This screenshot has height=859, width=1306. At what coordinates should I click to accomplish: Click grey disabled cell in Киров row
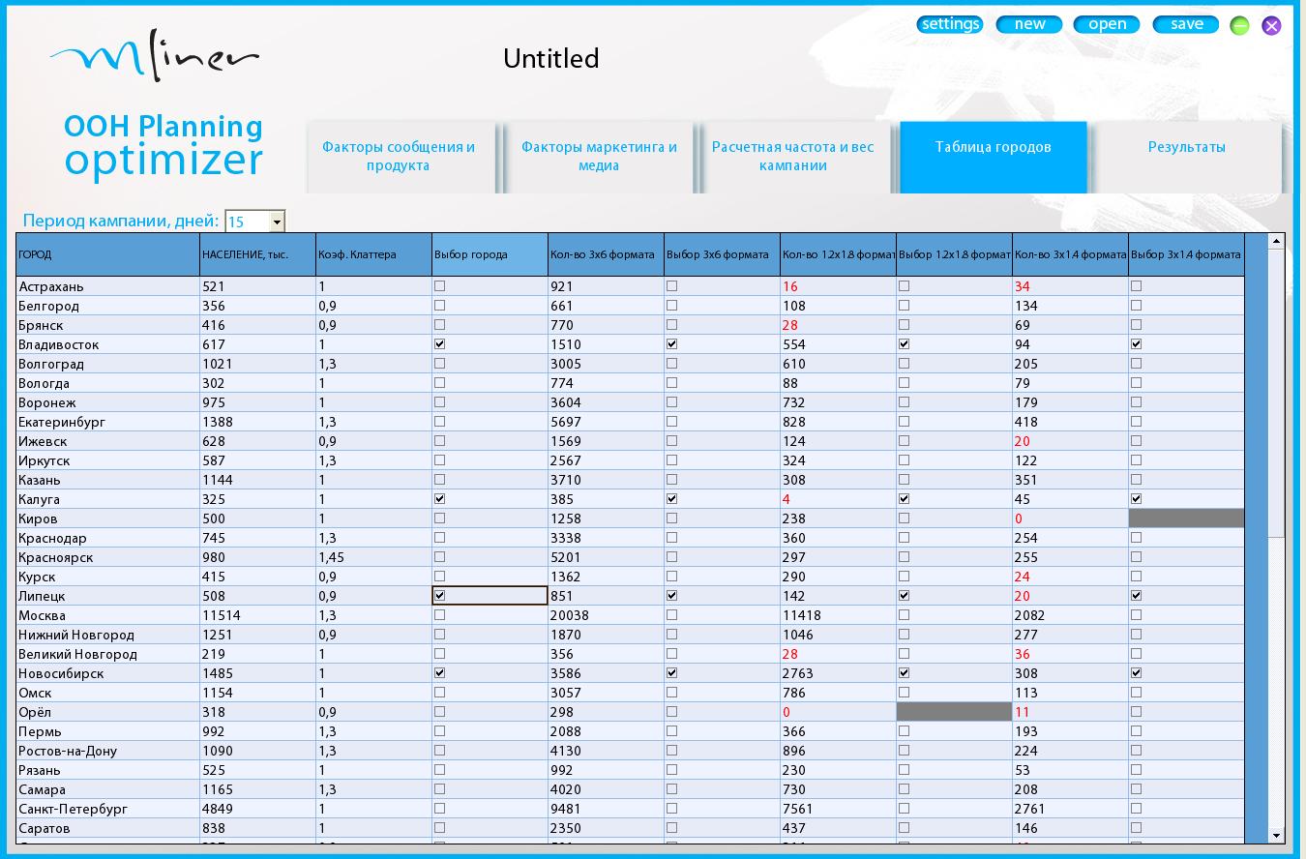[x=1186, y=518]
